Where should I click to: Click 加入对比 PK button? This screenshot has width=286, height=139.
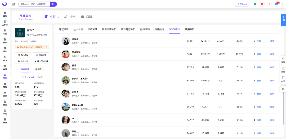23,61
